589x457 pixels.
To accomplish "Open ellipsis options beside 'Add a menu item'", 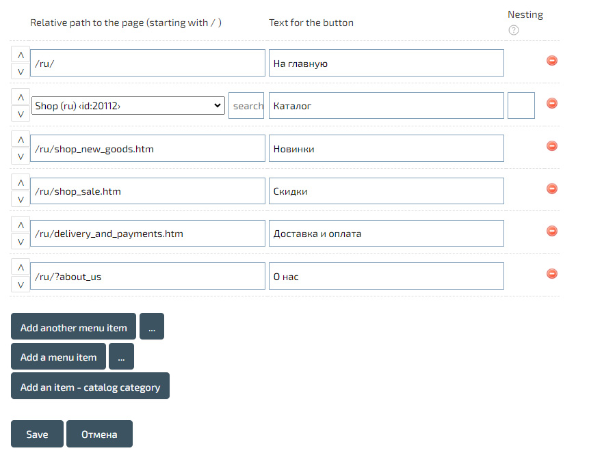I will 121,357.
